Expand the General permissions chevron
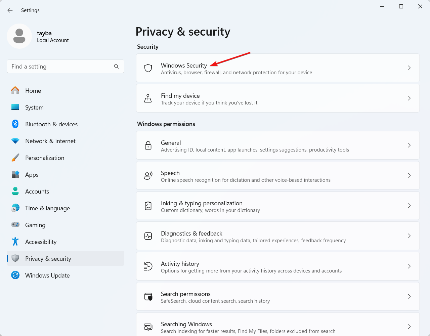 (x=409, y=145)
